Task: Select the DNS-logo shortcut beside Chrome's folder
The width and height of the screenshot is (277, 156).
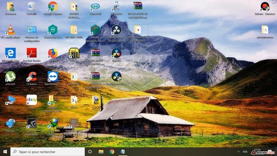Action: [95, 8]
